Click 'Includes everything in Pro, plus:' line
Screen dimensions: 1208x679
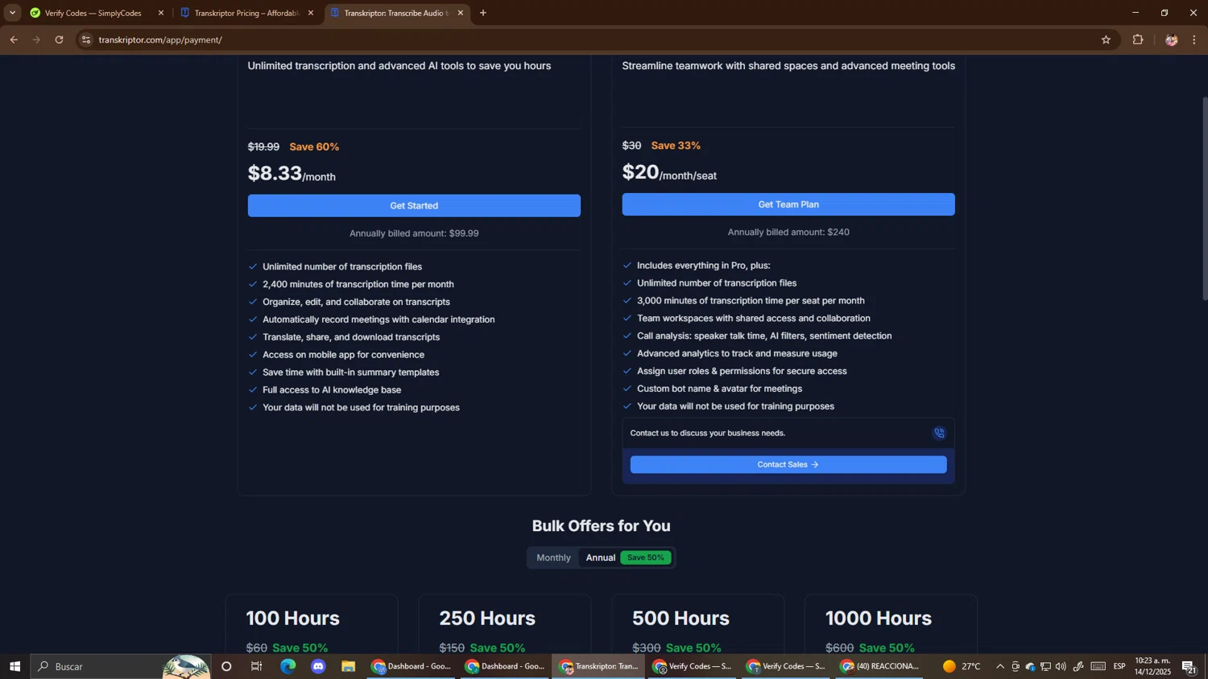703,265
